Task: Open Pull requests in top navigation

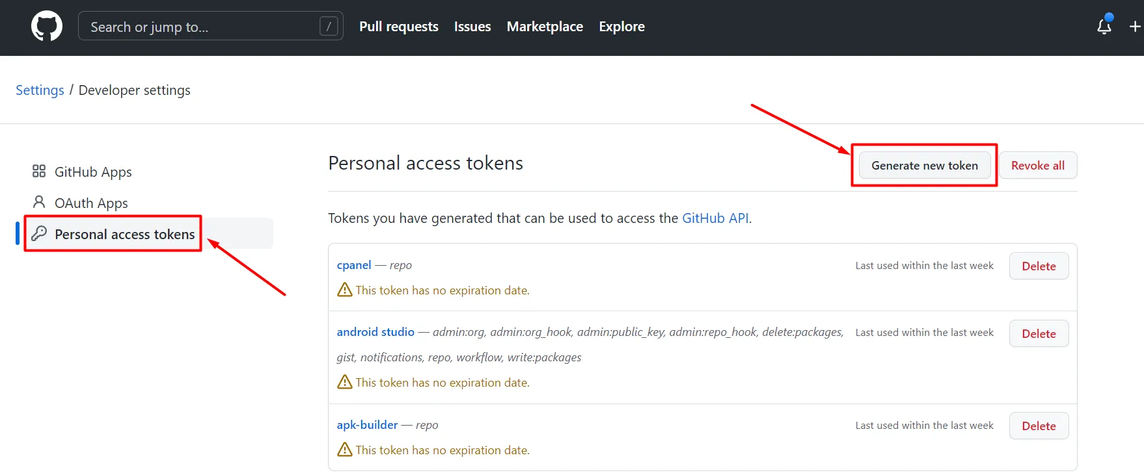Action: click(x=399, y=27)
